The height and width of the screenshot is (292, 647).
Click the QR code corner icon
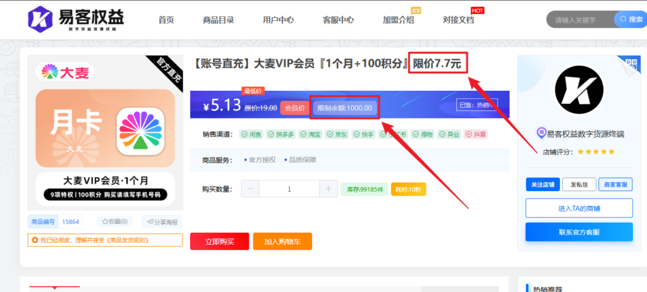(x=632, y=65)
